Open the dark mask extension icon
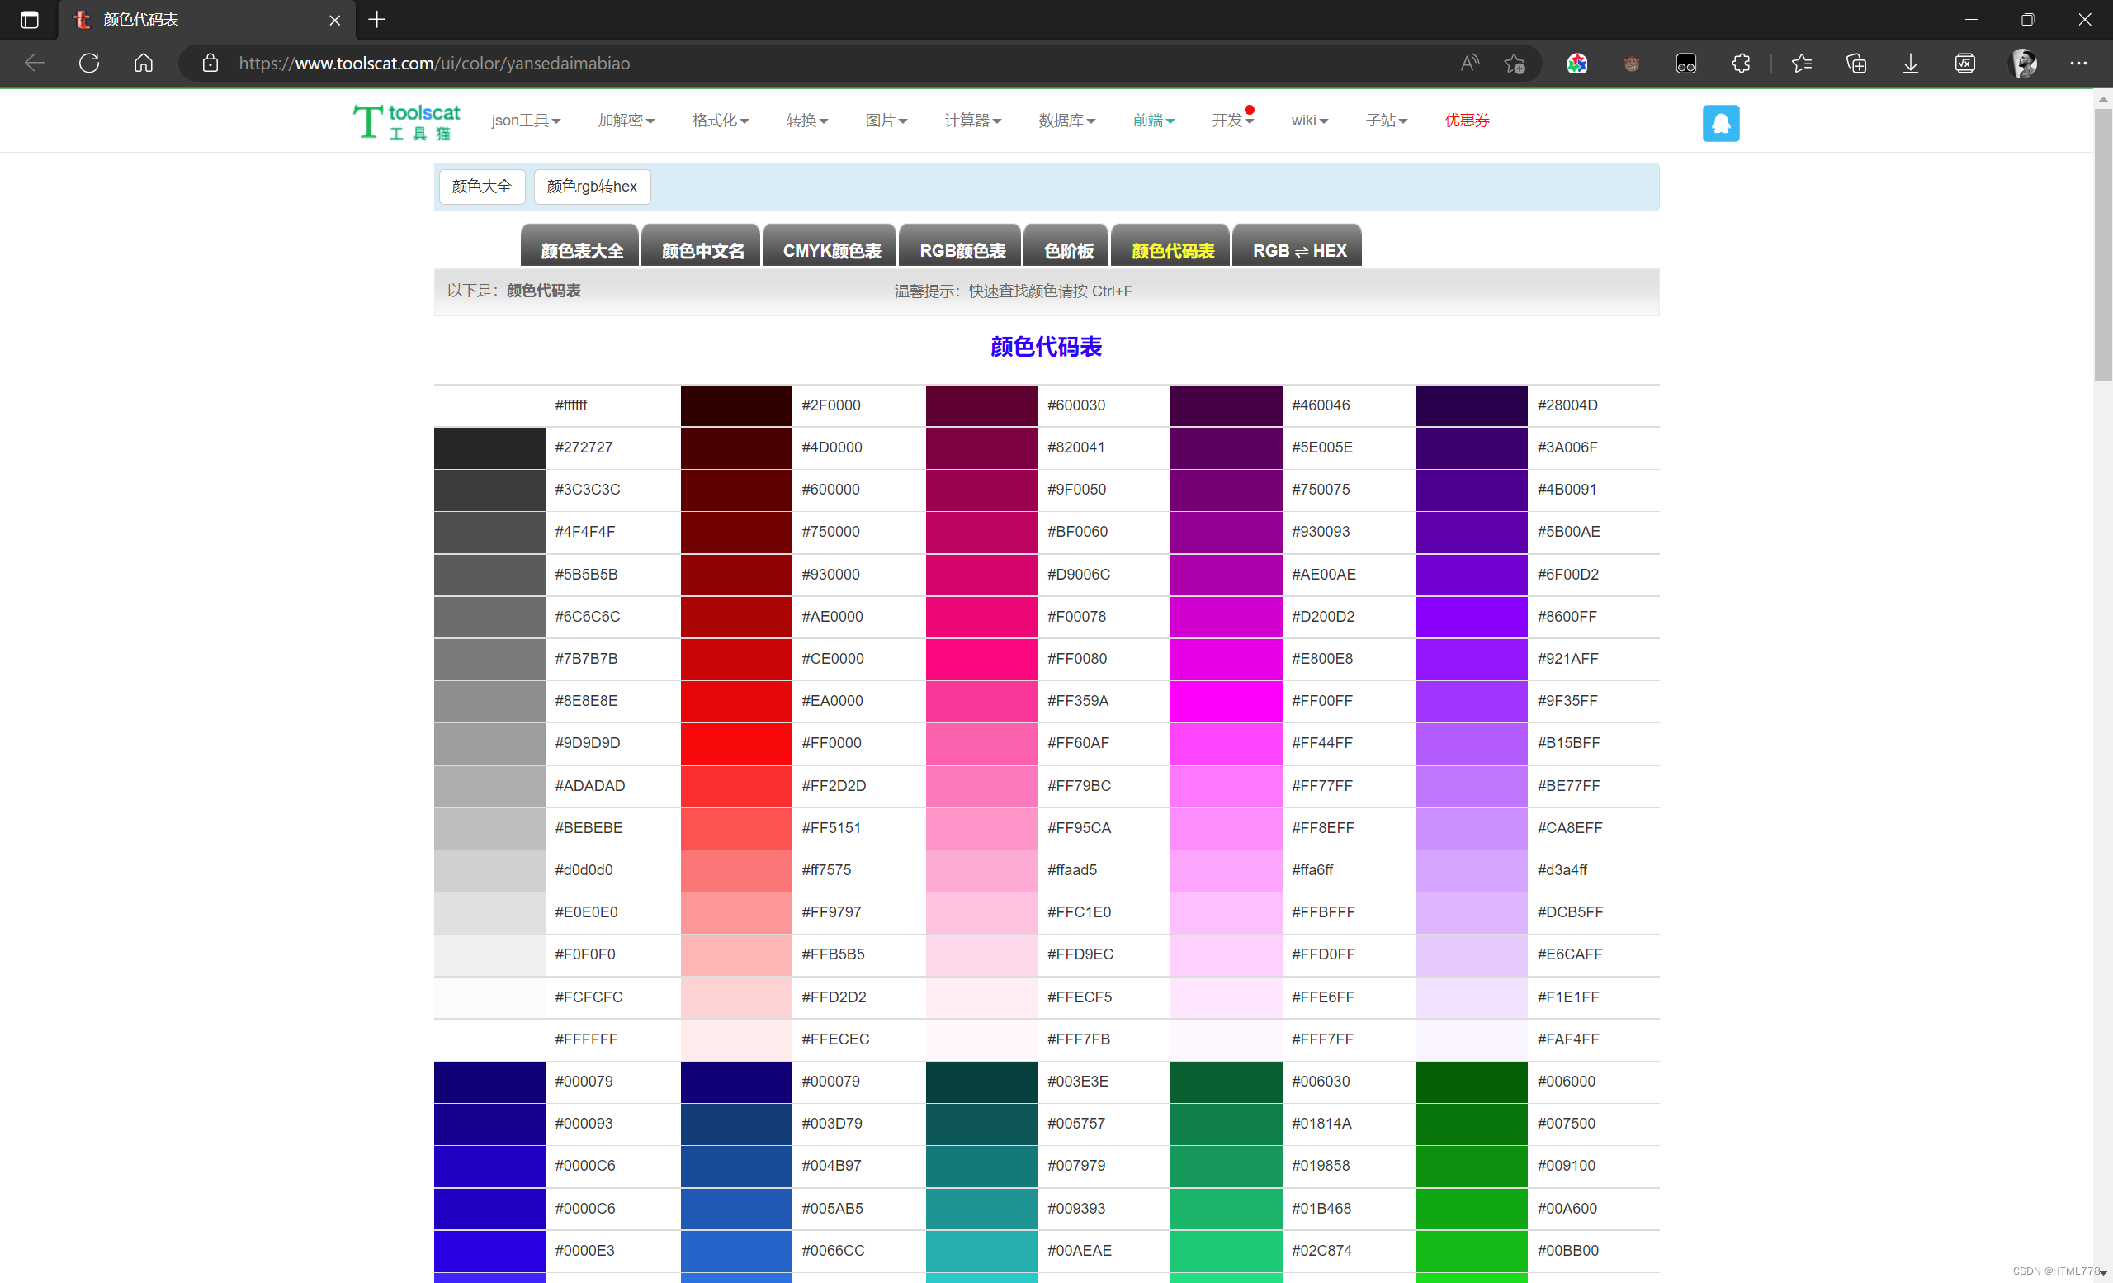The width and height of the screenshot is (2113, 1283). [x=1686, y=64]
